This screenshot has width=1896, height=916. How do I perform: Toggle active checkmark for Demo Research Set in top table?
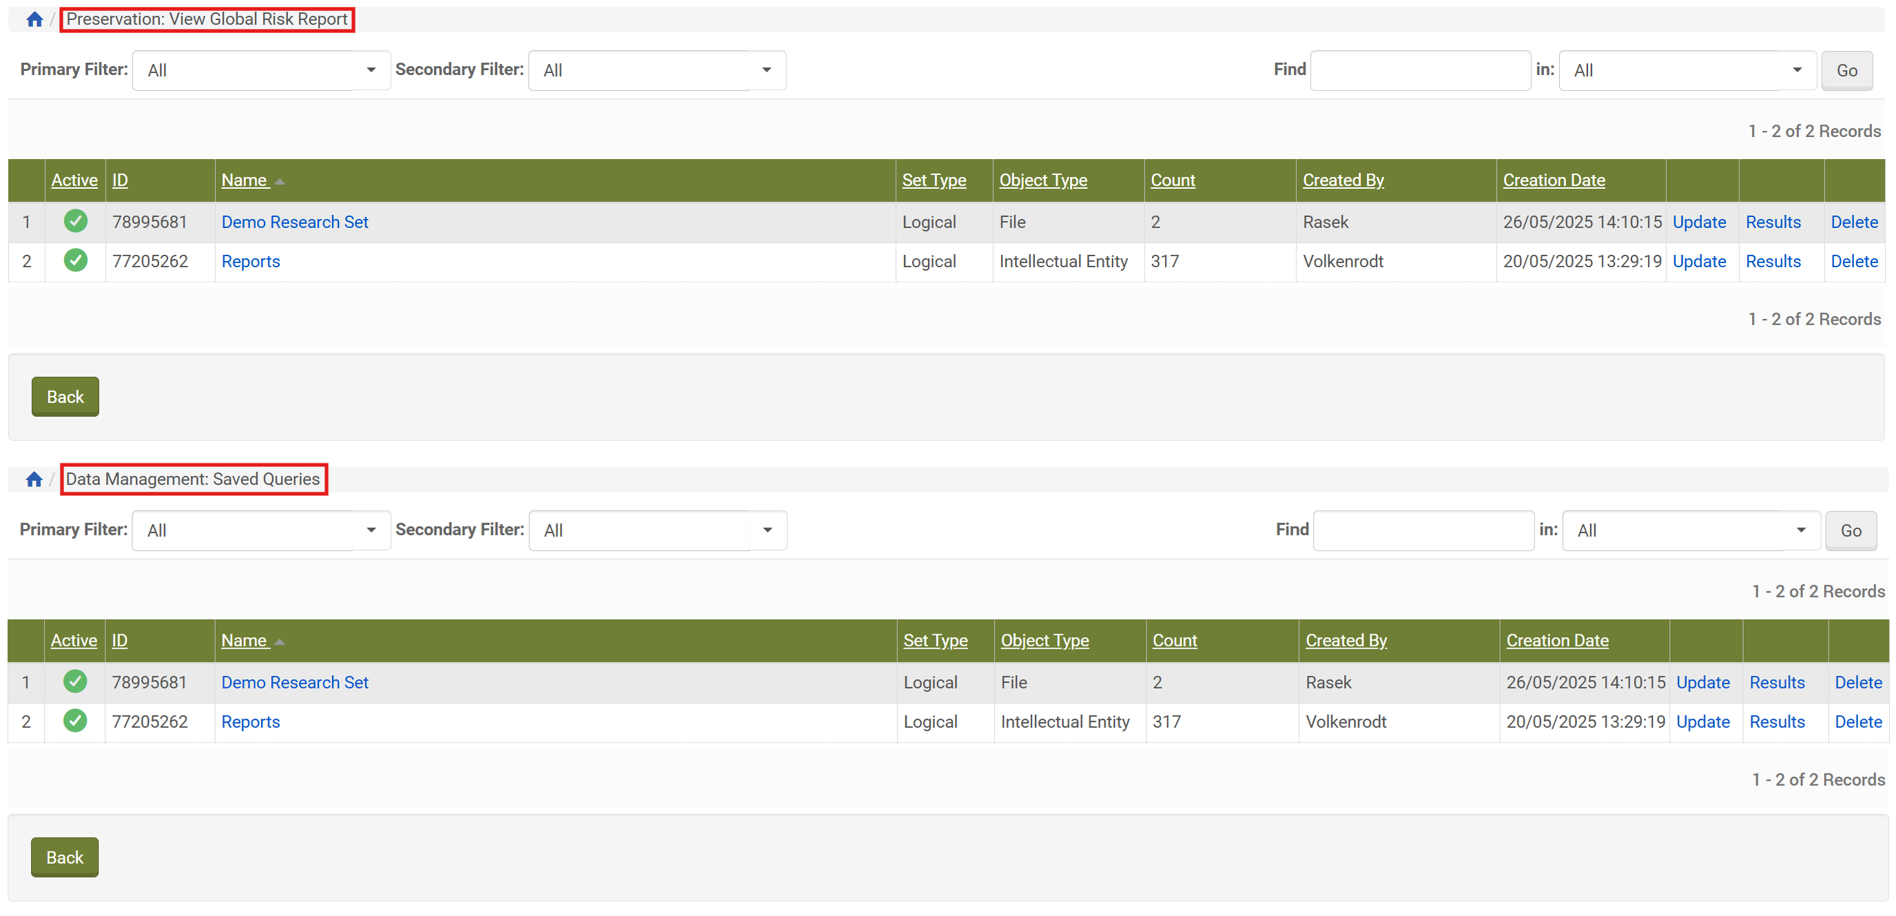pyautogui.click(x=75, y=222)
